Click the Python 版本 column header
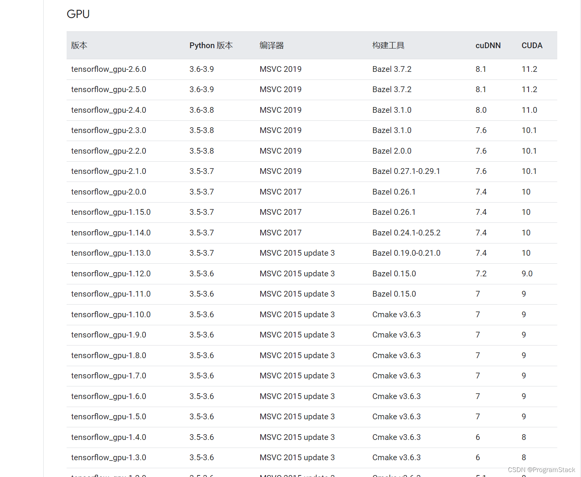 [211, 45]
